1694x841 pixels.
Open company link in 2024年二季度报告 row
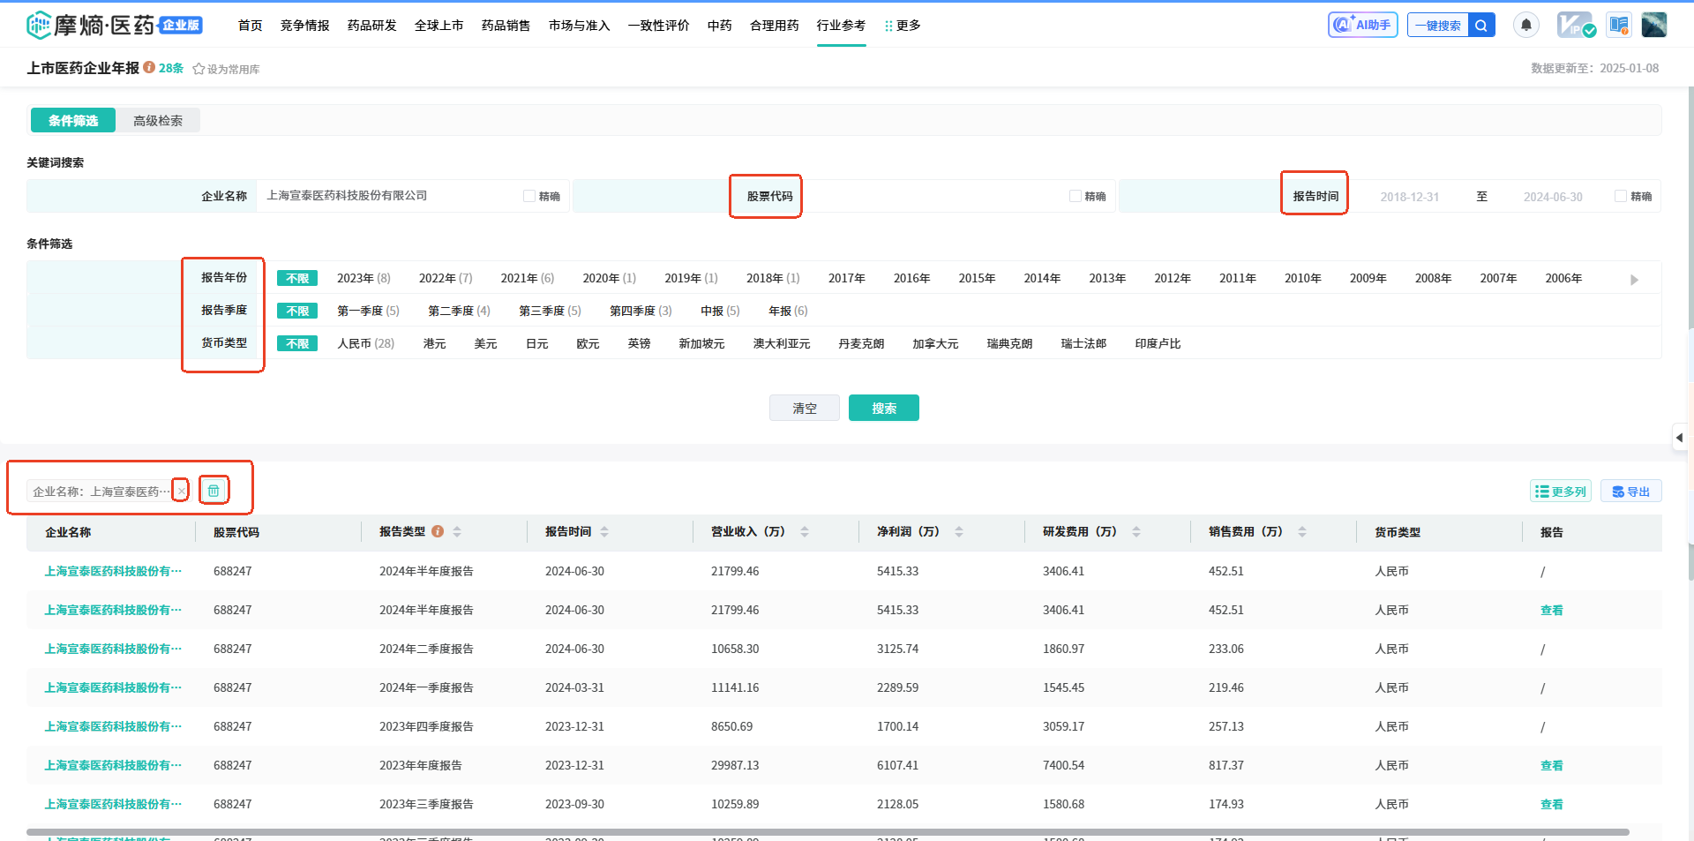(x=113, y=649)
